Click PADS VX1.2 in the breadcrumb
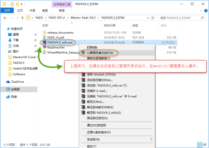Image resolution: width=209 pixels, height=148 pixels. pyautogui.click(x=57, y=18)
